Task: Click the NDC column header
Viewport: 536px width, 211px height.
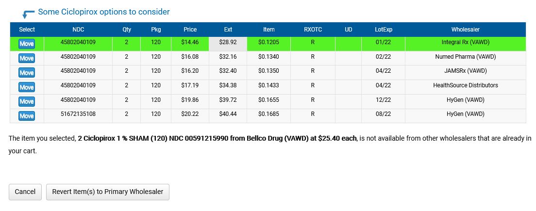Action: point(78,30)
